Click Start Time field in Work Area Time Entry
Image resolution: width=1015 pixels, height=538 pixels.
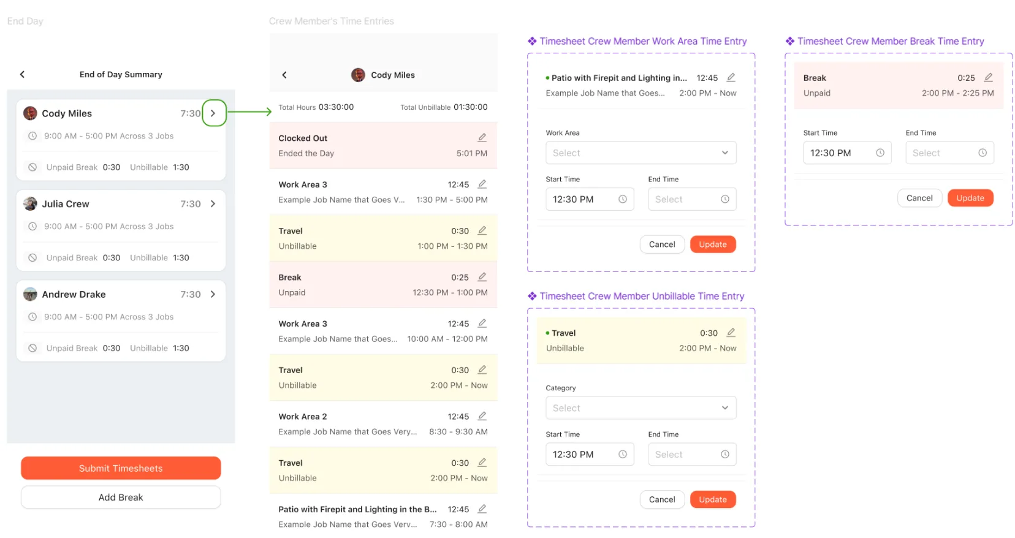[x=590, y=199]
